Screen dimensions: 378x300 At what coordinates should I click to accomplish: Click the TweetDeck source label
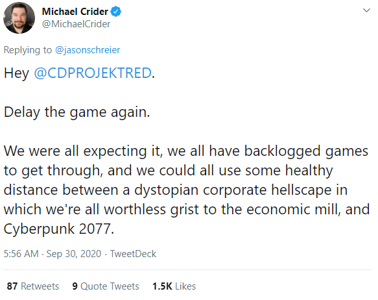click(x=134, y=254)
